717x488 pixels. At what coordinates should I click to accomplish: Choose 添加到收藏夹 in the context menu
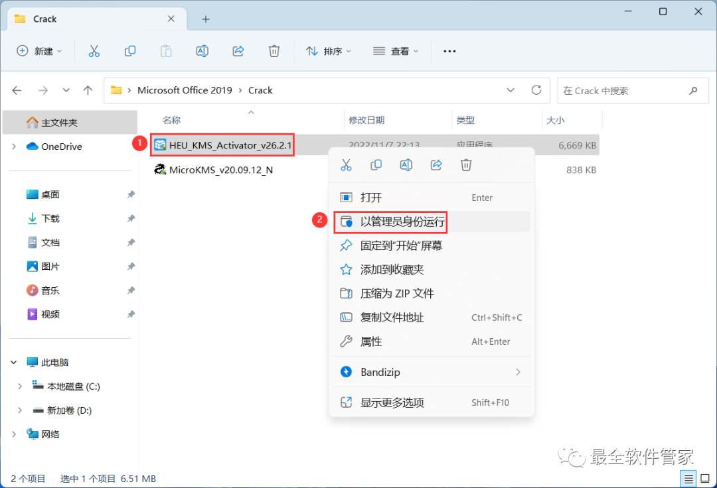click(432, 270)
